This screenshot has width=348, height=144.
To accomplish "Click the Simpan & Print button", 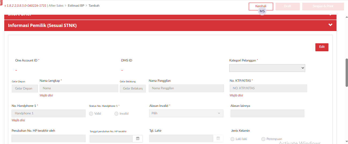I will click(323, 6).
